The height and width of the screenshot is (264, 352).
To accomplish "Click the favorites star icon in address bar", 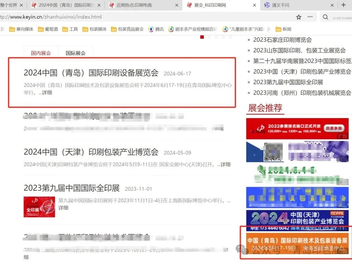I will 299,17.
